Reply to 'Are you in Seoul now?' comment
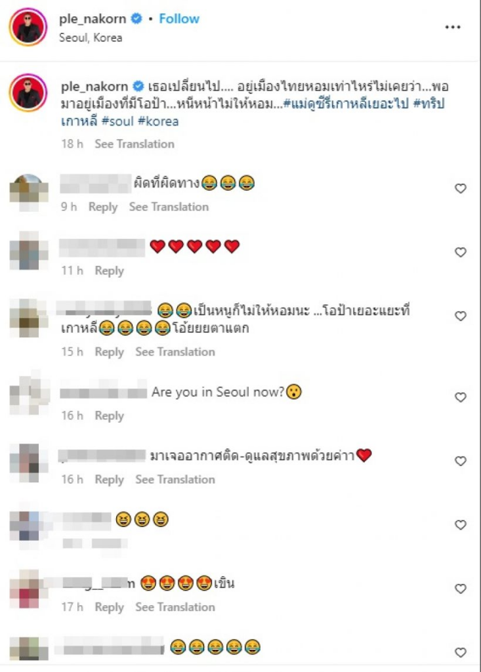 110,415
